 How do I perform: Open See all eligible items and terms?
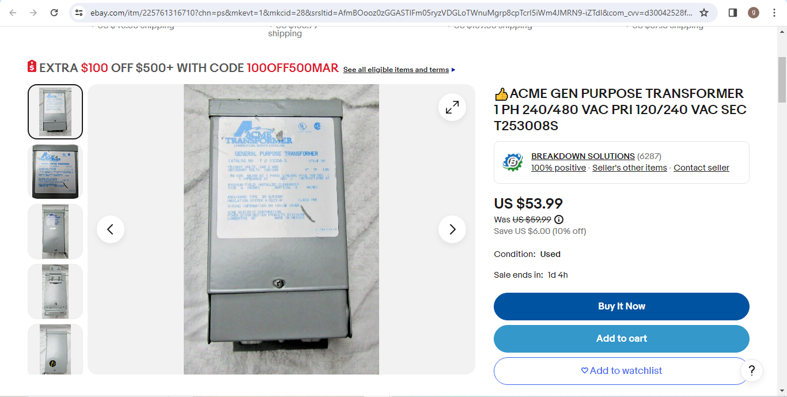(396, 70)
